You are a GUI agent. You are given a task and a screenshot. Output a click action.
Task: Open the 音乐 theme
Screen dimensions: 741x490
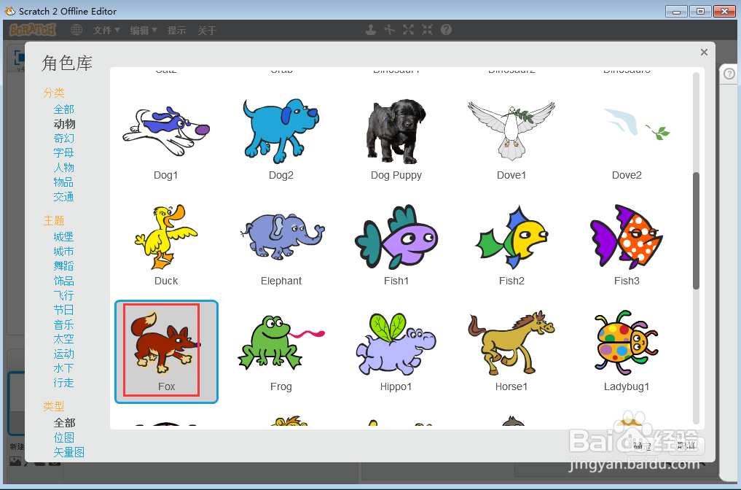64,325
